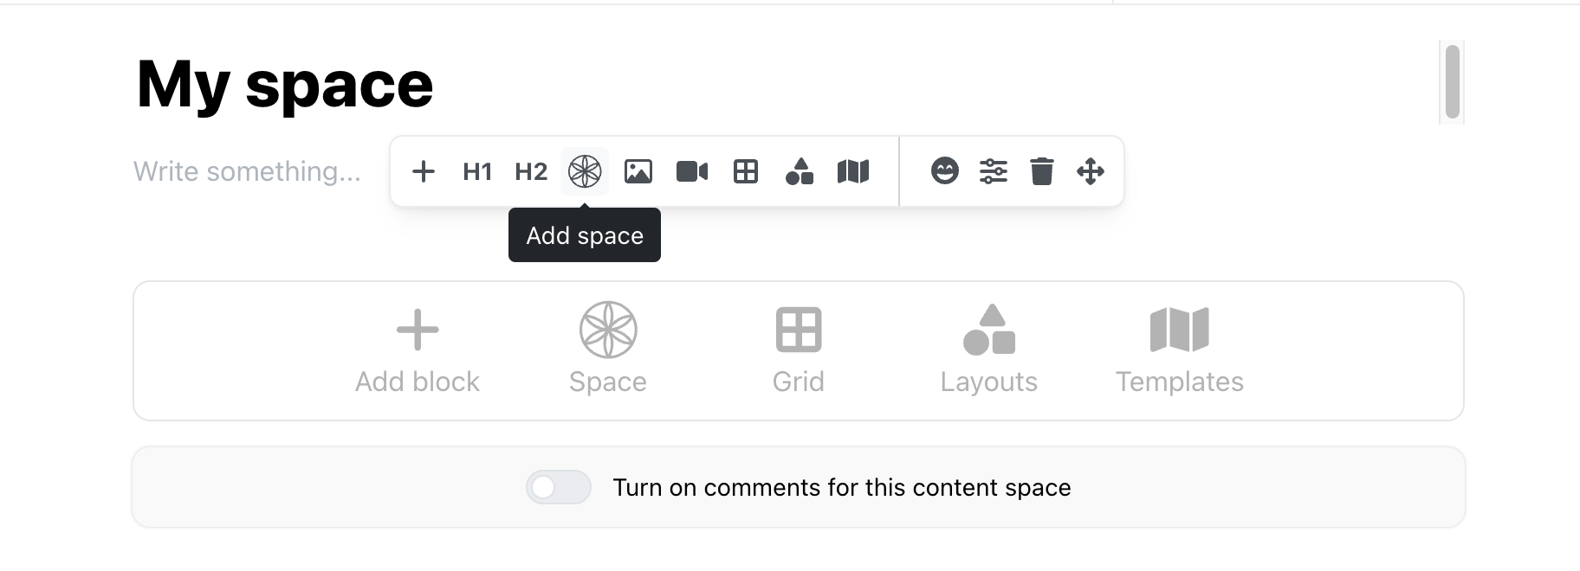Delete block with the trash icon
The width and height of the screenshot is (1580, 571).
[x=1042, y=171]
